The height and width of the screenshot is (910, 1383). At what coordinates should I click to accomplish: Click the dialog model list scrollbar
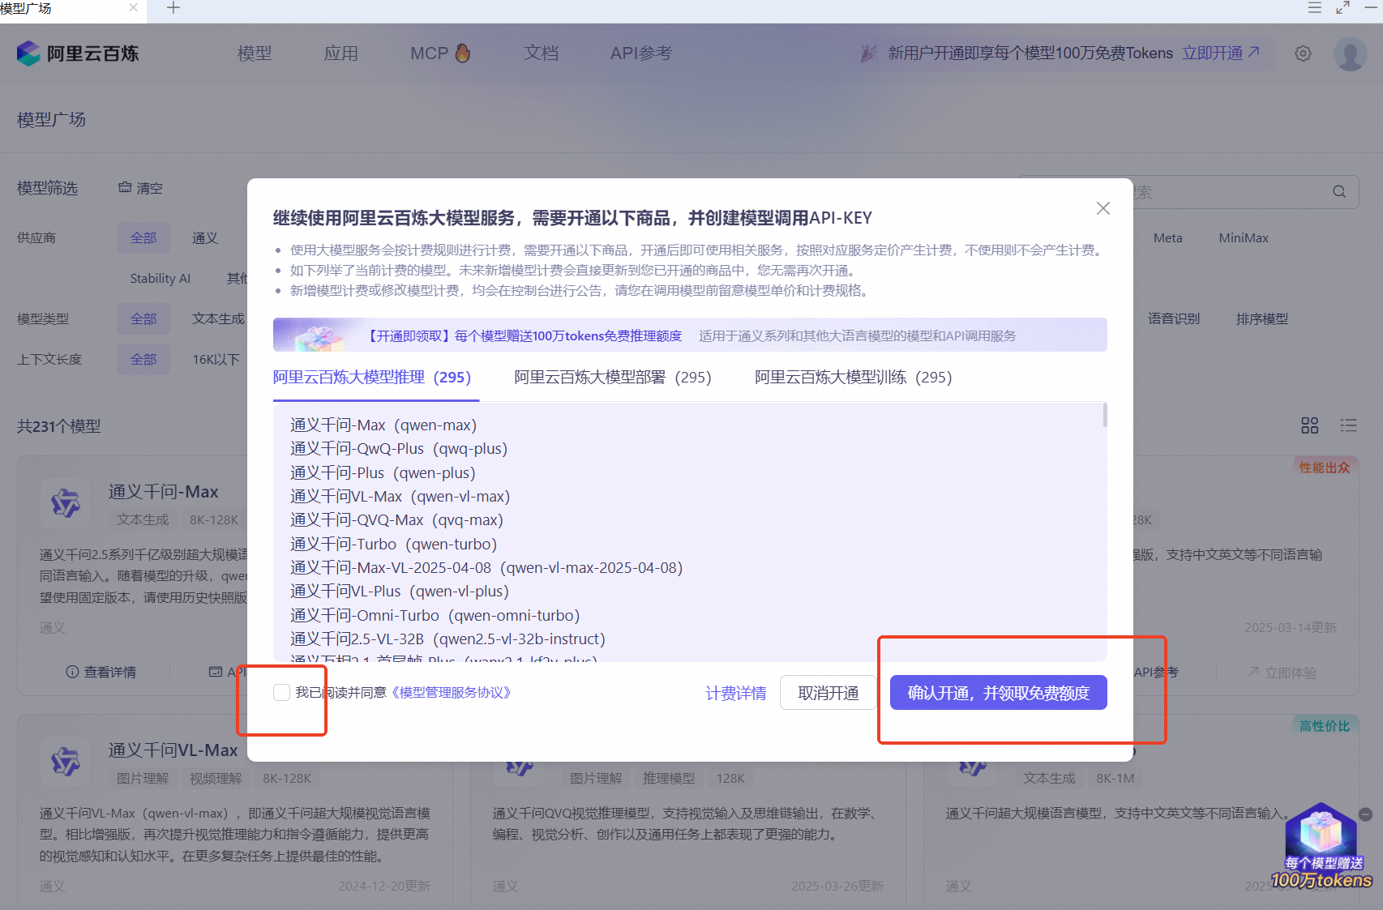pyautogui.click(x=1104, y=415)
